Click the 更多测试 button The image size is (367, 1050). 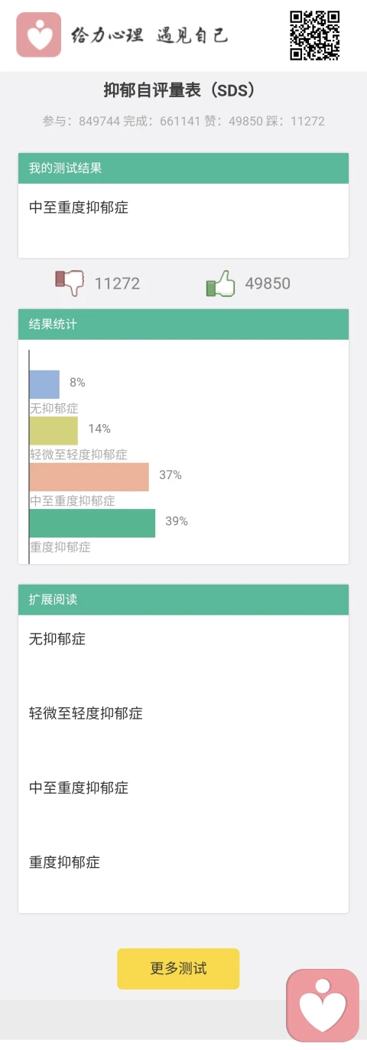tap(178, 969)
